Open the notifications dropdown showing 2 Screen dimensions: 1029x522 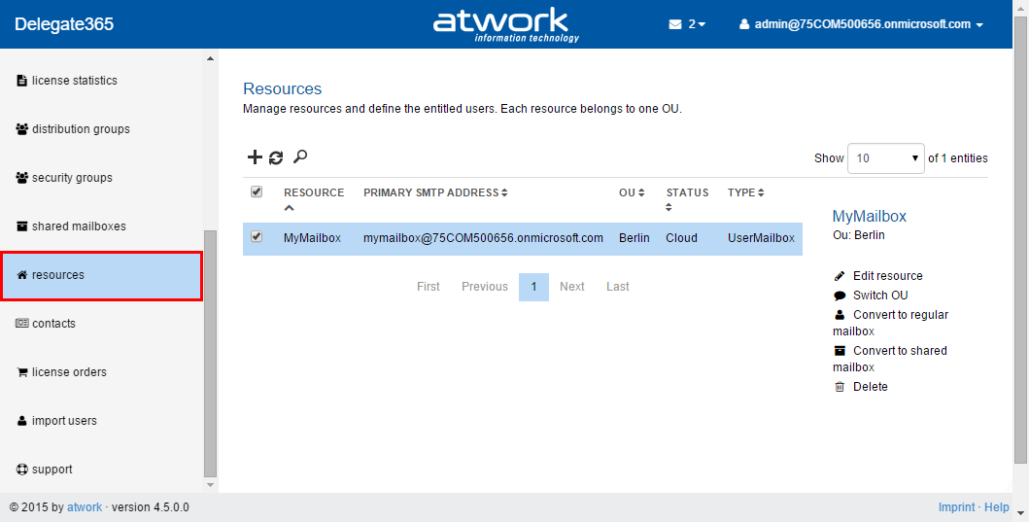coord(697,24)
